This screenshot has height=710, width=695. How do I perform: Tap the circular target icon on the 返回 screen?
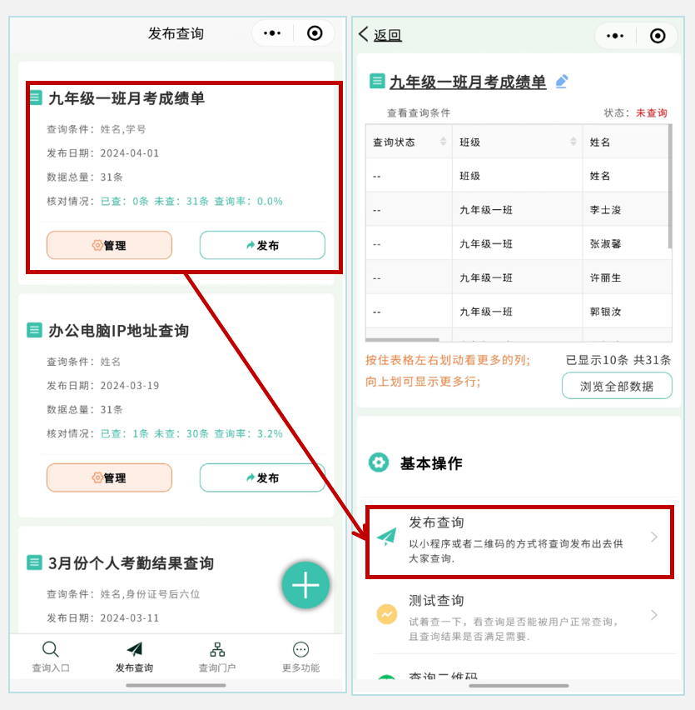pyautogui.click(x=658, y=36)
